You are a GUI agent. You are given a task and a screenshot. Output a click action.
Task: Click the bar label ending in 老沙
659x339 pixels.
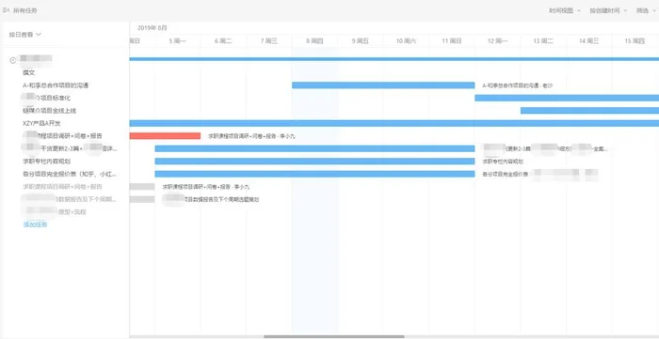tap(518, 85)
